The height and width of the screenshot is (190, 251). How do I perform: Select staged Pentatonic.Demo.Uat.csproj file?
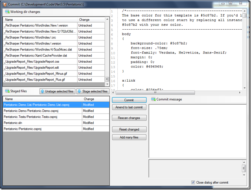pos(56,105)
